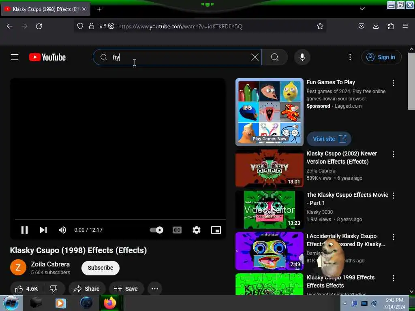
Task: Close the Klasky Csupo (1998) Effects tab
Action: (84, 9)
